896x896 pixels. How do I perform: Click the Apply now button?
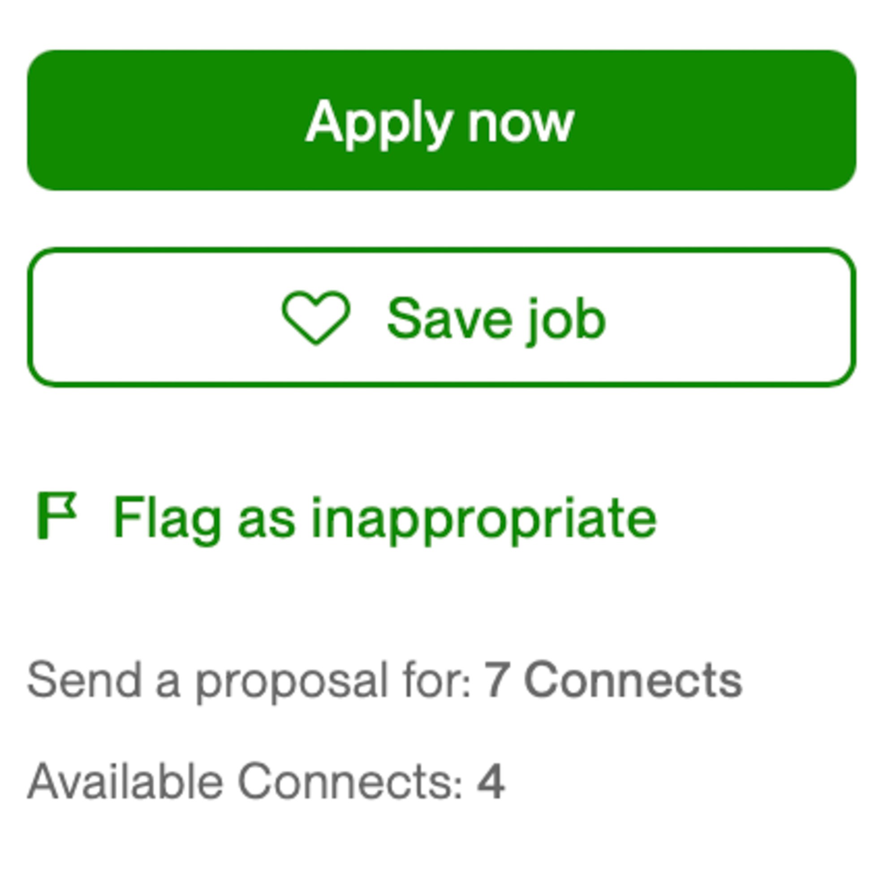coord(441,121)
